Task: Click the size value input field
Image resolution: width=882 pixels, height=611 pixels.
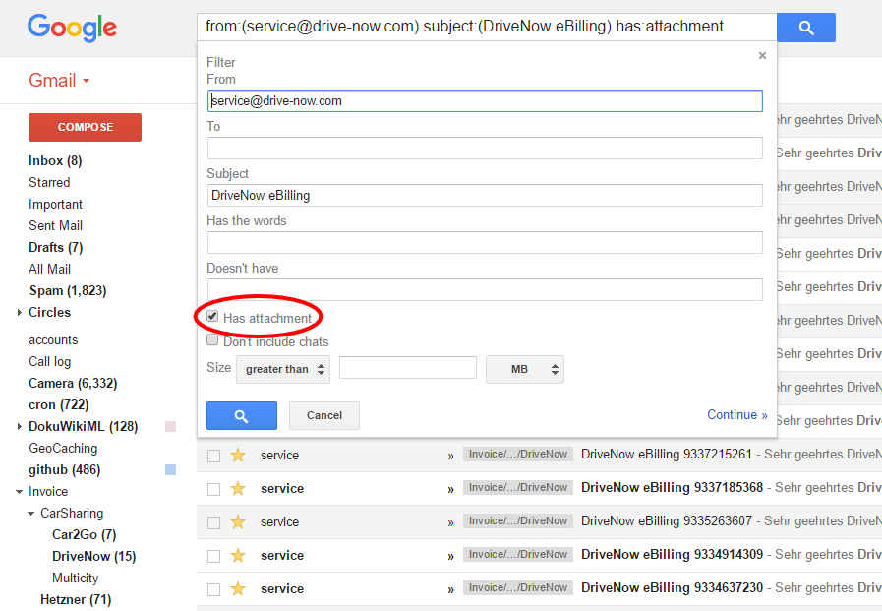Action: point(408,367)
